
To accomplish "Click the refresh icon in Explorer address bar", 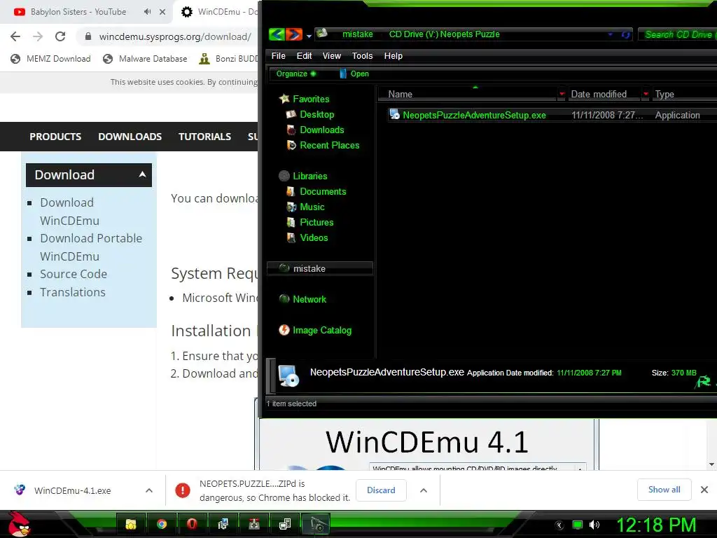I will (625, 34).
